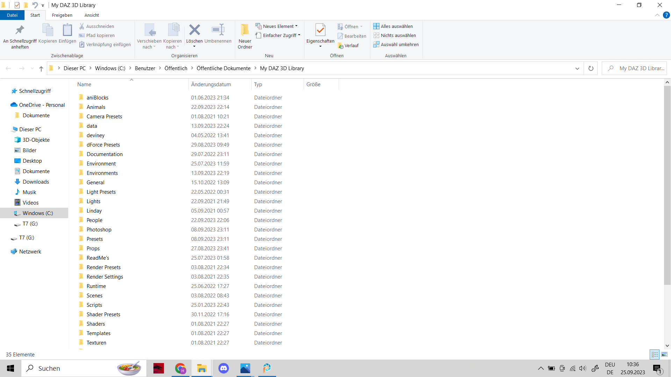Open Discord from the taskbar
This screenshot has height=377, width=671.
[223, 368]
